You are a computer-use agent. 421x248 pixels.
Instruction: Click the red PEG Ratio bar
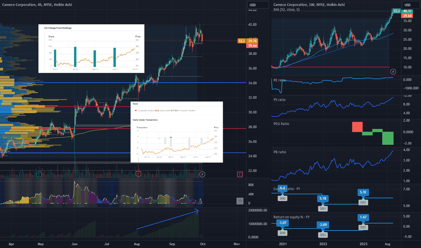point(357,127)
